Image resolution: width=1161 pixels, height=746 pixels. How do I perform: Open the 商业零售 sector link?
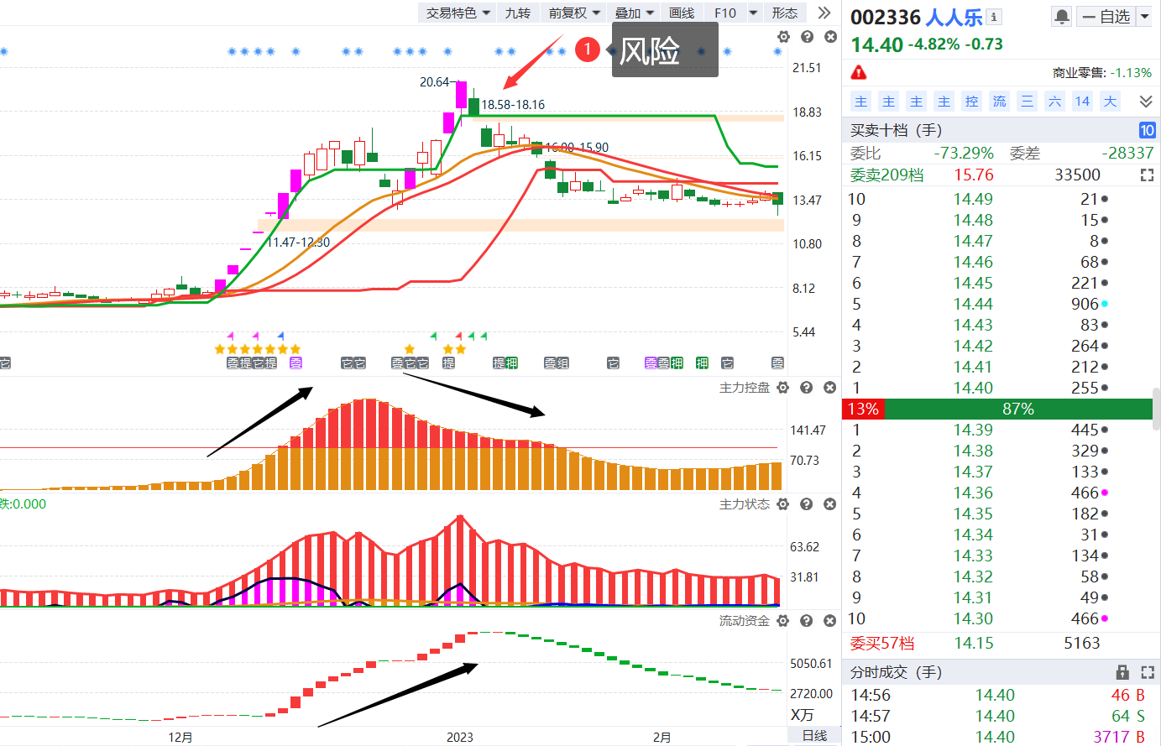point(1079,73)
